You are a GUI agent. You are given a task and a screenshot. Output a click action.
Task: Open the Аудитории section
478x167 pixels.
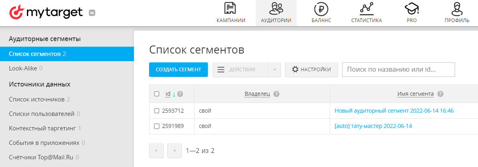pyautogui.click(x=276, y=13)
